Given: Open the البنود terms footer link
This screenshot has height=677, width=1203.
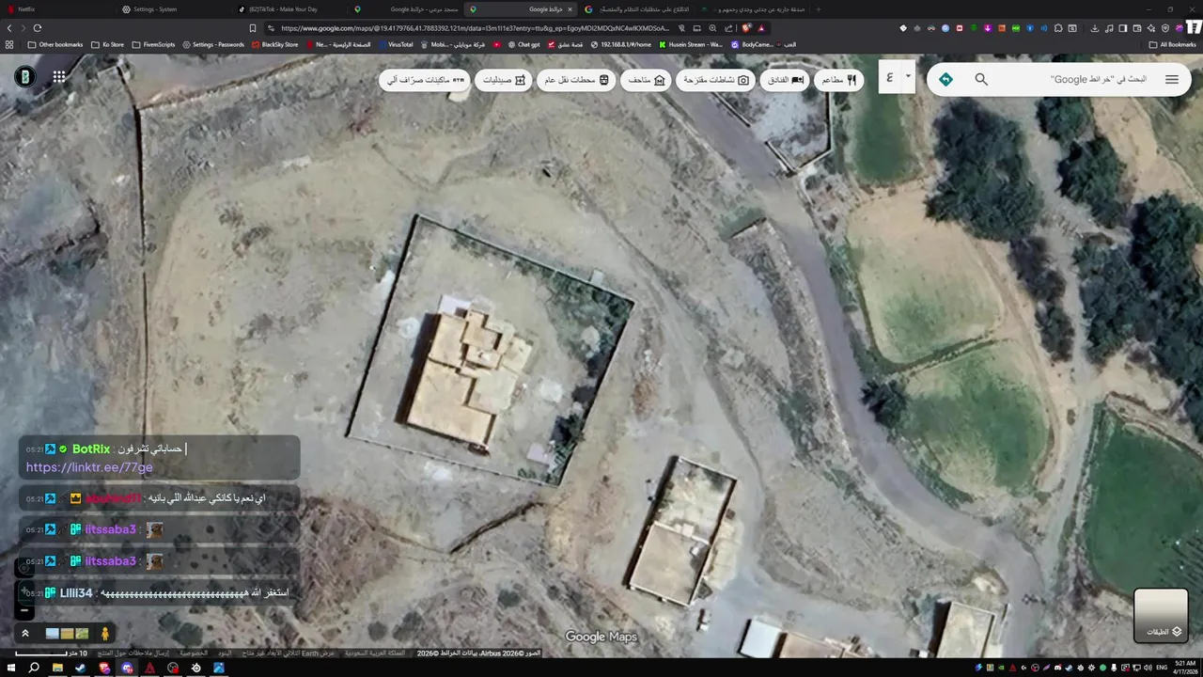Looking at the screenshot, I should 225,653.
